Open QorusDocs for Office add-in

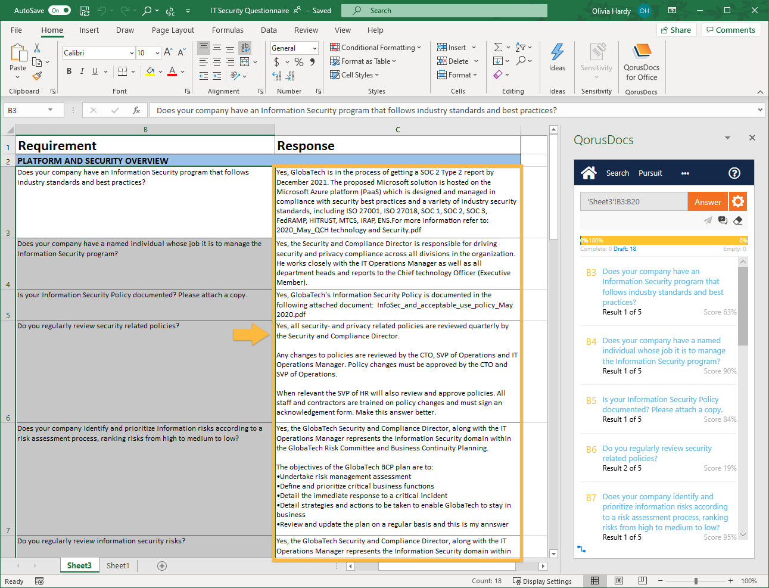pyautogui.click(x=641, y=63)
